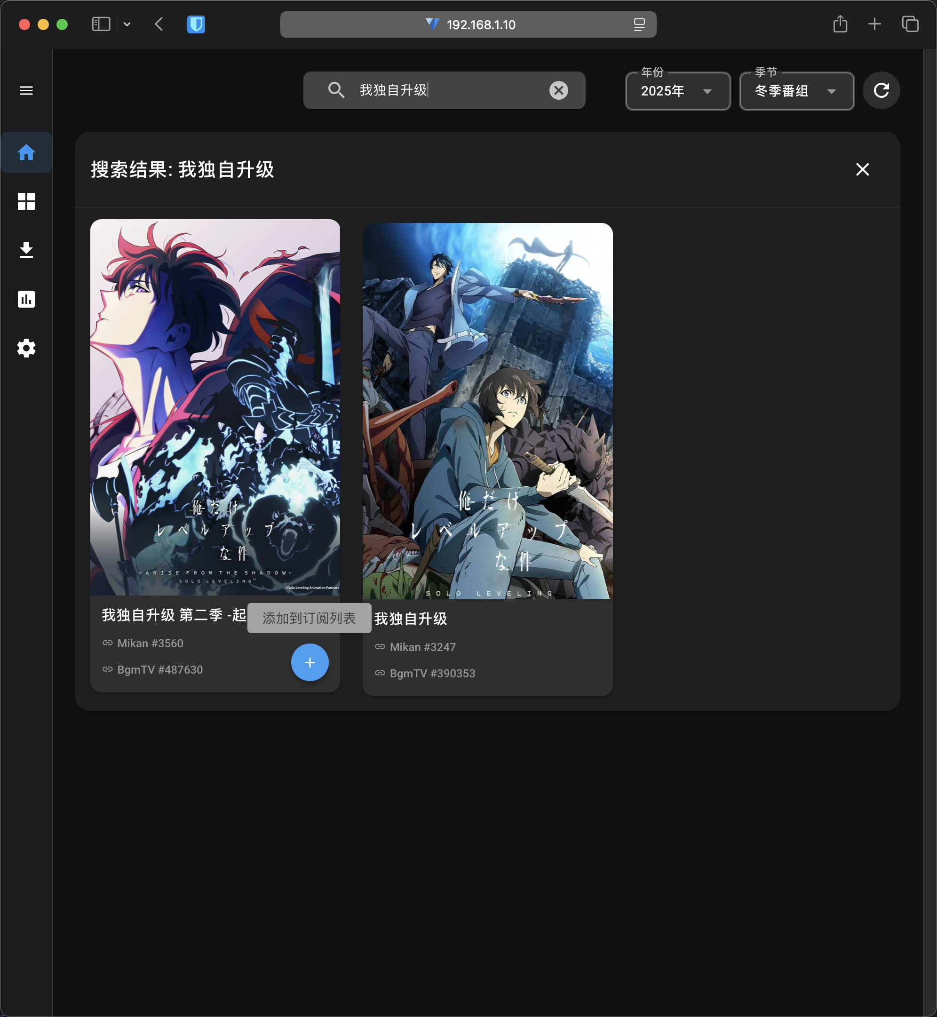Open the statistics chart page in sidebar
The image size is (937, 1017).
26,299
